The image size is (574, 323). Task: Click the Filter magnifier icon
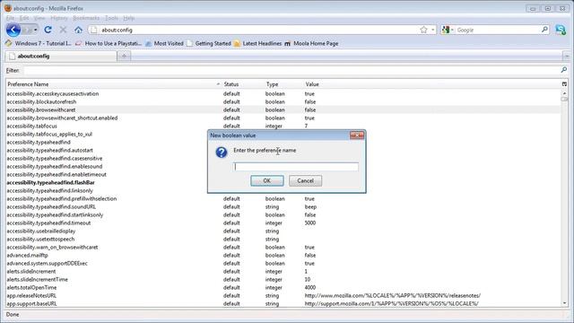click(x=564, y=70)
